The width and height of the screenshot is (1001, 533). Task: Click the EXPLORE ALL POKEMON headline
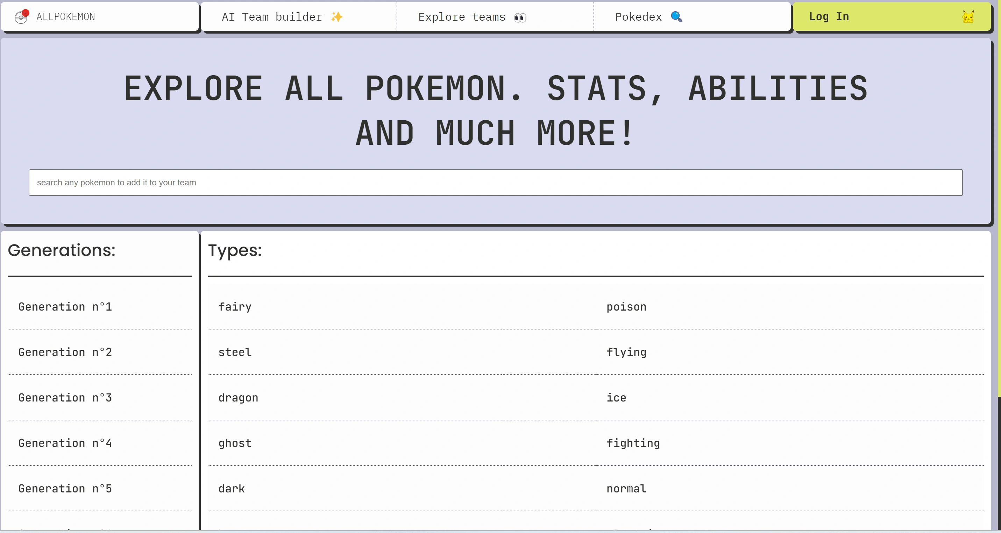click(x=496, y=110)
